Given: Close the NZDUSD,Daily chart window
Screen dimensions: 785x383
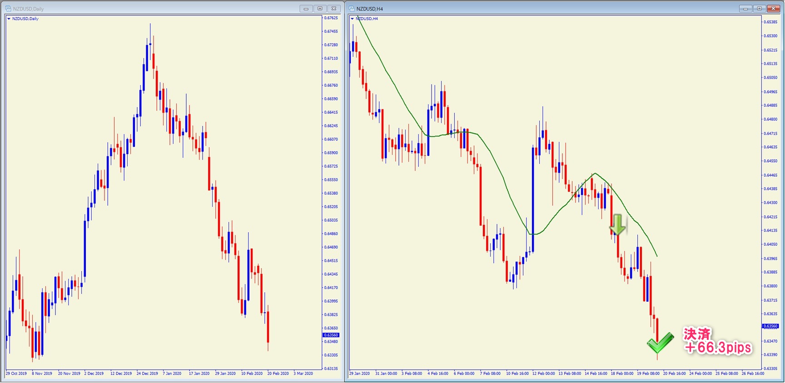Looking at the screenshot, I should pos(334,9).
